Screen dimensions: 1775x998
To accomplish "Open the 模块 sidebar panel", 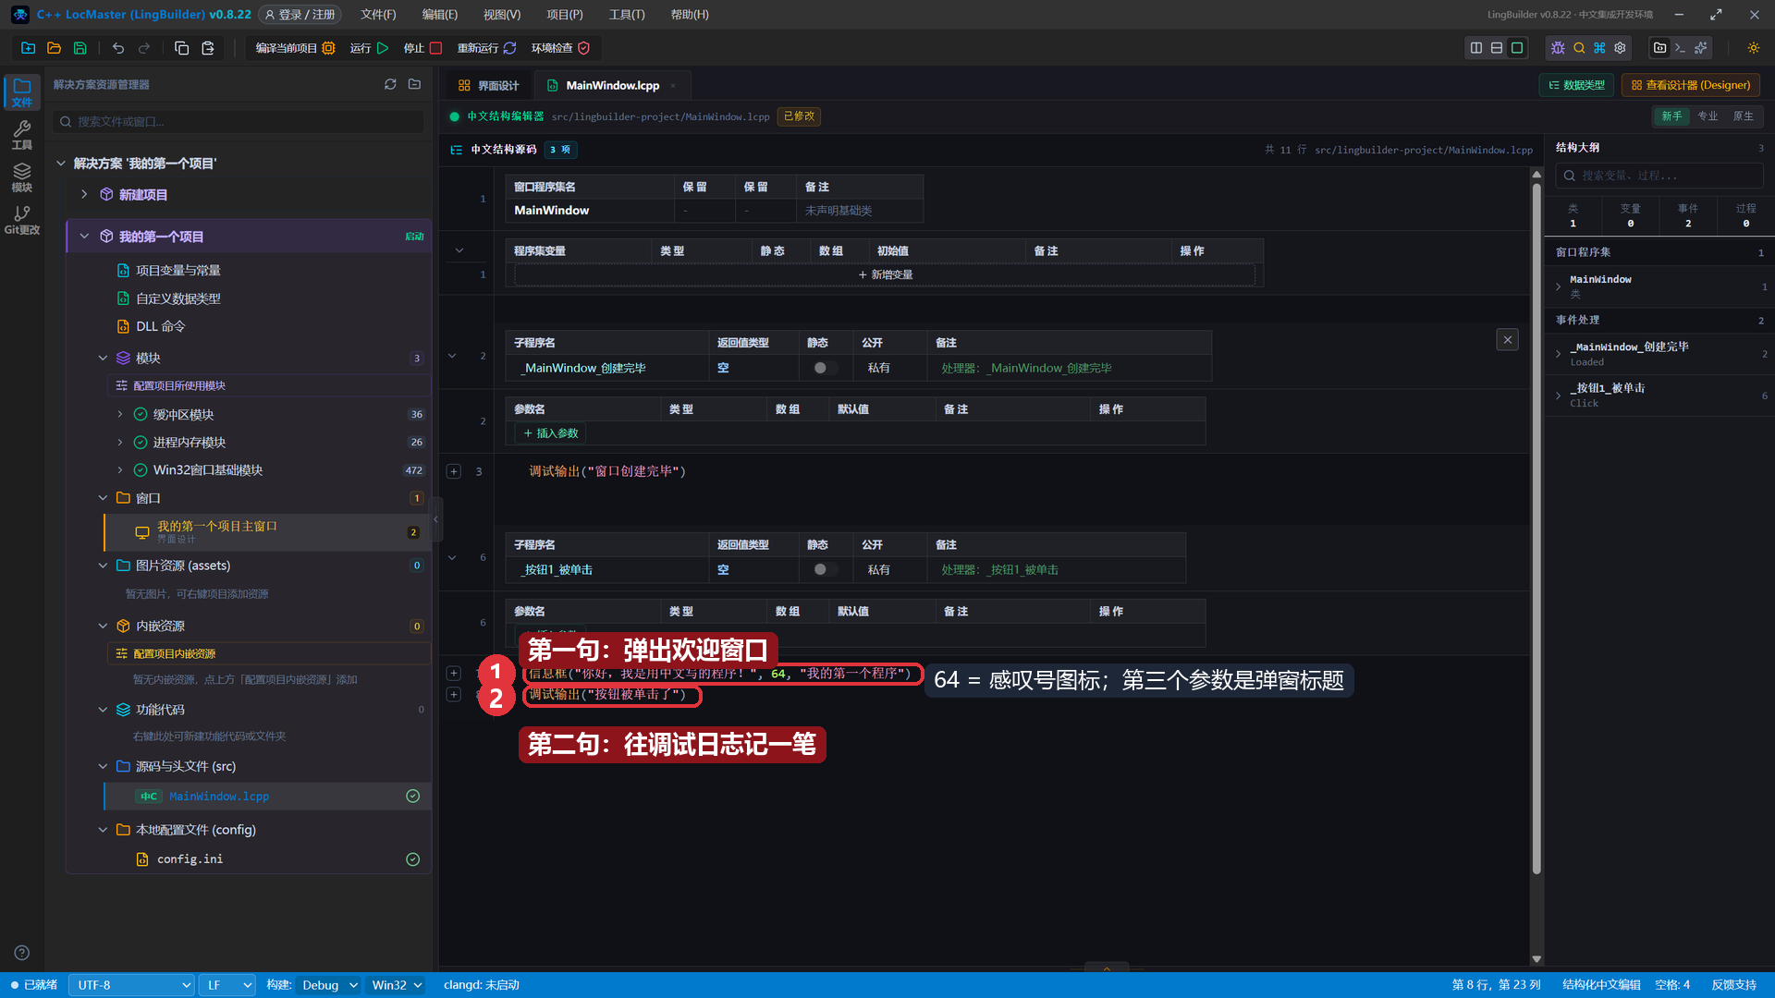I will tap(22, 177).
